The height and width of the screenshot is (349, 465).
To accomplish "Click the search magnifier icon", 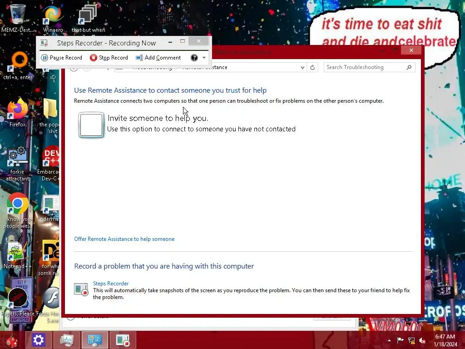I will coord(409,67).
